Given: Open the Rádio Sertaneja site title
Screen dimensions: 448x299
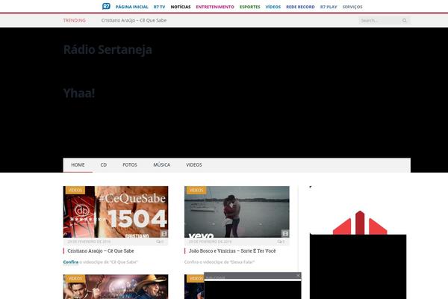Looking at the screenshot, I should (108, 49).
